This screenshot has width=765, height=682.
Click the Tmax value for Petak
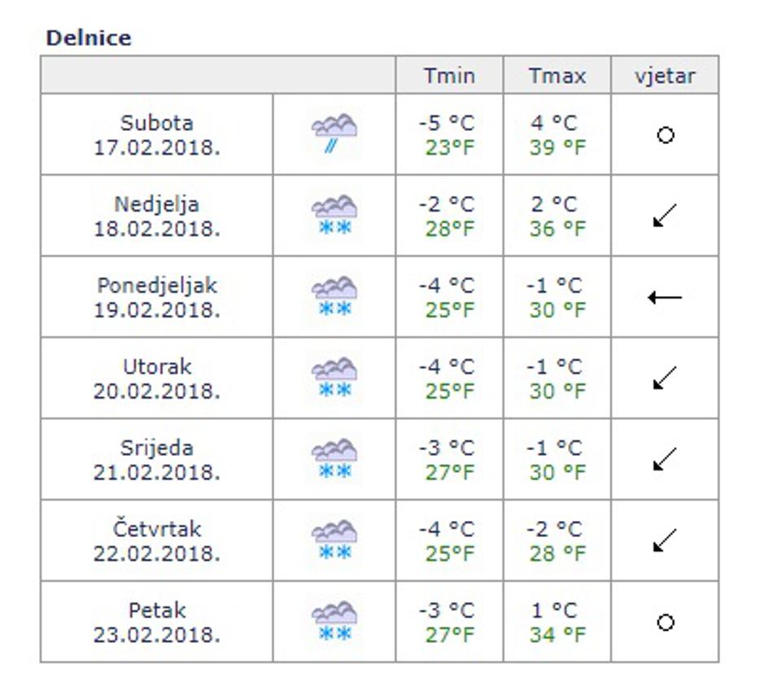557,623
